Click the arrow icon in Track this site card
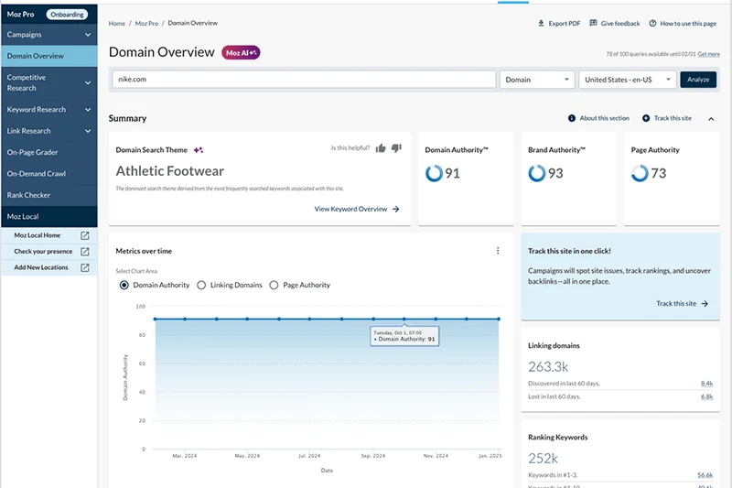This screenshot has height=488, width=732. point(705,304)
